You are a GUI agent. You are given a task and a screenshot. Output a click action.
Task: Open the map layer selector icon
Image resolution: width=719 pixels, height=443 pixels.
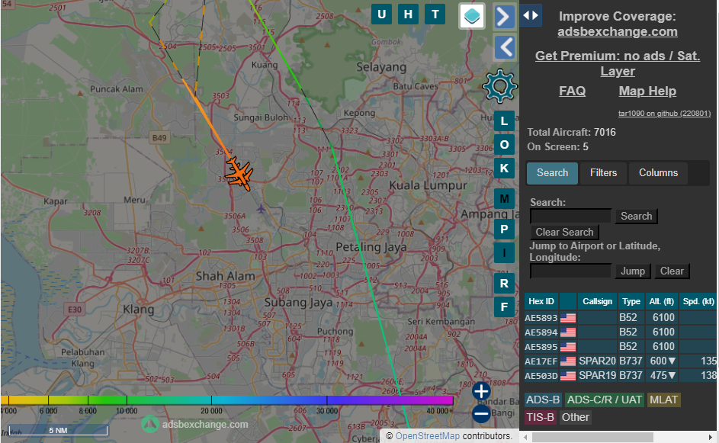tap(472, 17)
